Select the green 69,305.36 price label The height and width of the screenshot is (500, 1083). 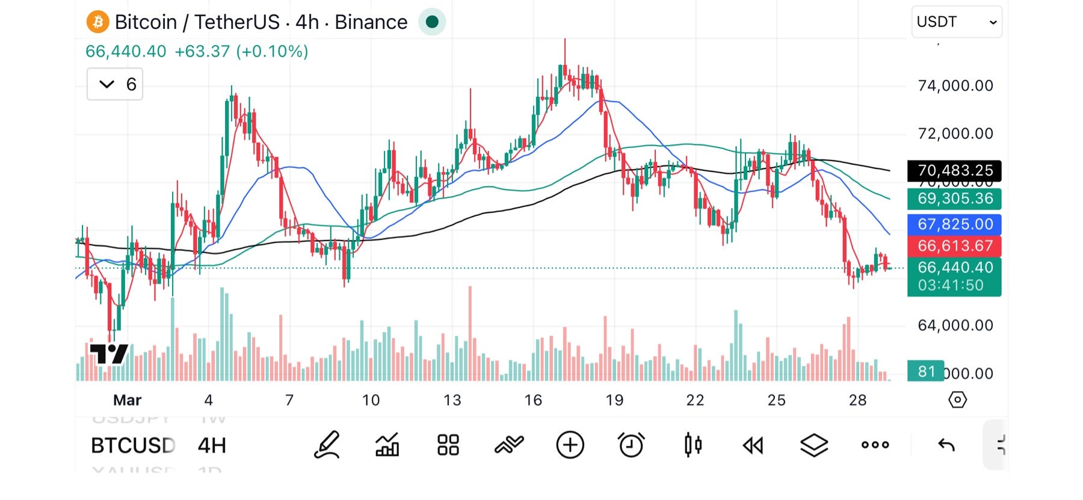[x=954, y=199]
